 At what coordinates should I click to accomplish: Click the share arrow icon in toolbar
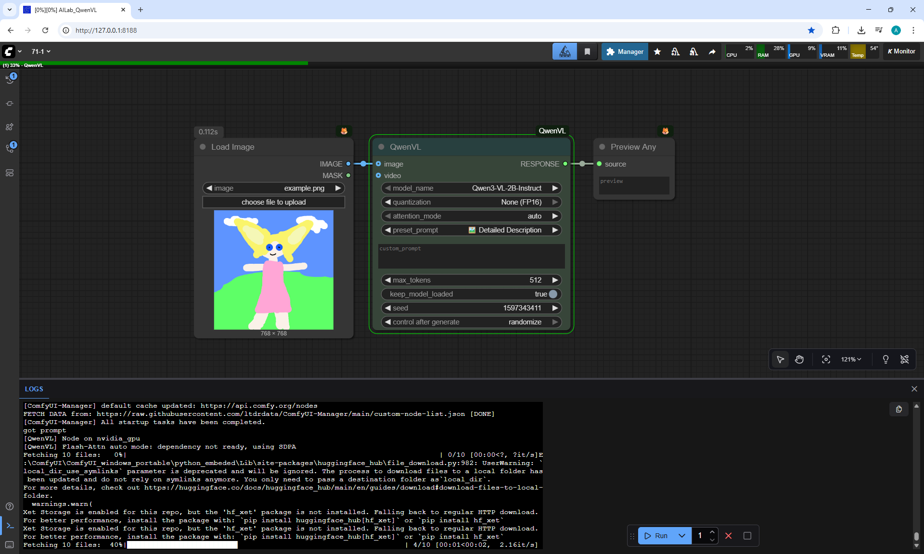pyautogui.click(x=712, y=52)
